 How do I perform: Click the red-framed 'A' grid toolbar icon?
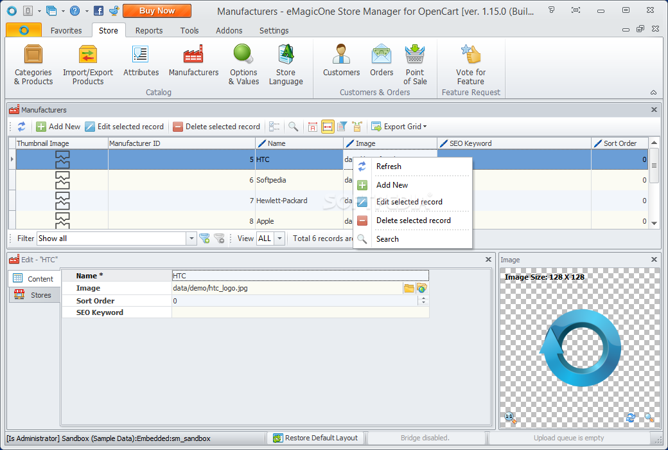point(313,127)
